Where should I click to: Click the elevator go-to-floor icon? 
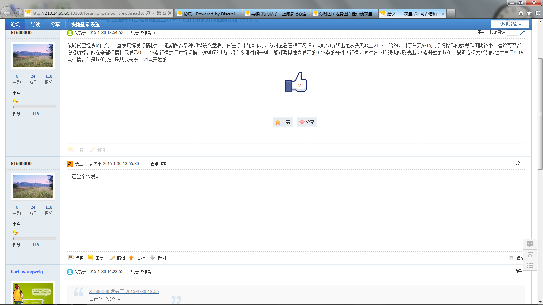[x=522, y=32]
